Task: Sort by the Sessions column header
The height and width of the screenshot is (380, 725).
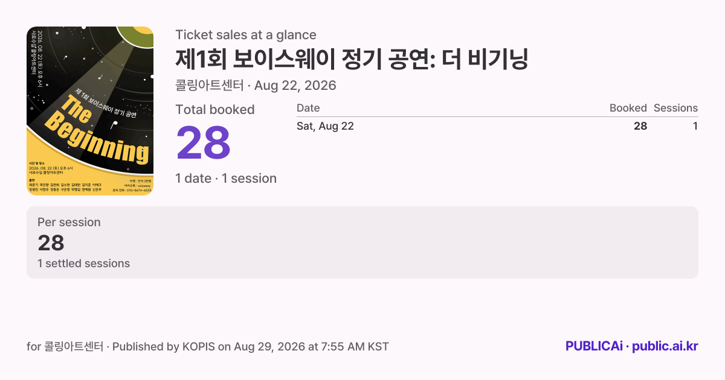Action: (x=675, y=108)
